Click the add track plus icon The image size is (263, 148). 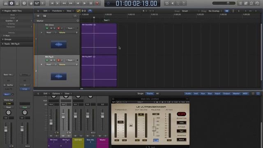(38, 16)
